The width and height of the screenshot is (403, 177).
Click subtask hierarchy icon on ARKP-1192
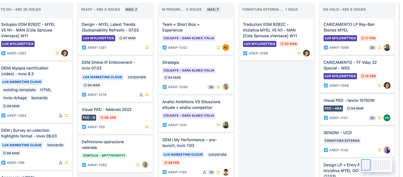pyautogui.click(x=205, y=172)
